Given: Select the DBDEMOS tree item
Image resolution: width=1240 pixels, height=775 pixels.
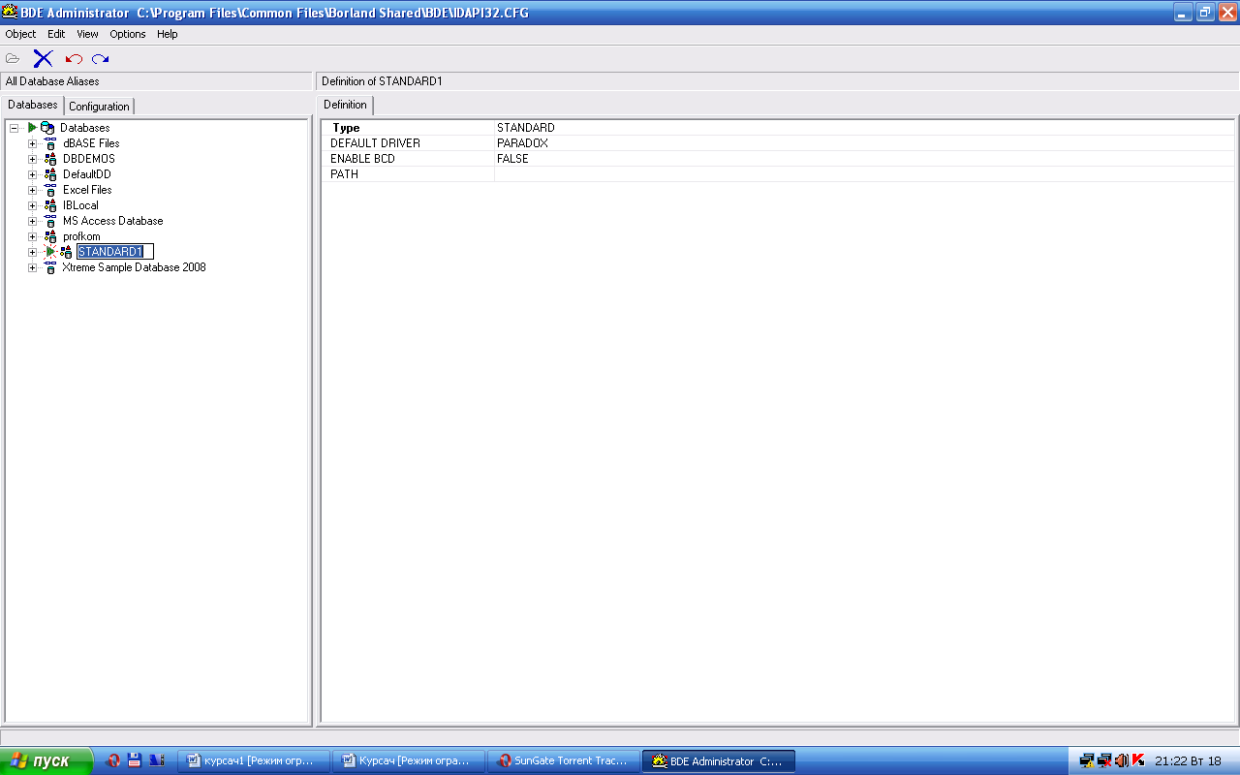Looking at the screenshot, I should click(x=89, y=159).
